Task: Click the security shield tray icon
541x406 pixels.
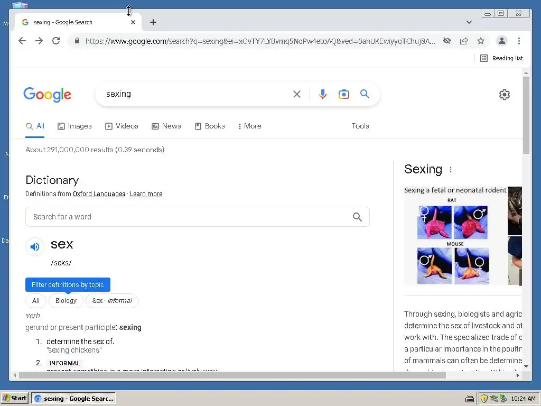Action: pyautogui.click(x=484, y=399)
